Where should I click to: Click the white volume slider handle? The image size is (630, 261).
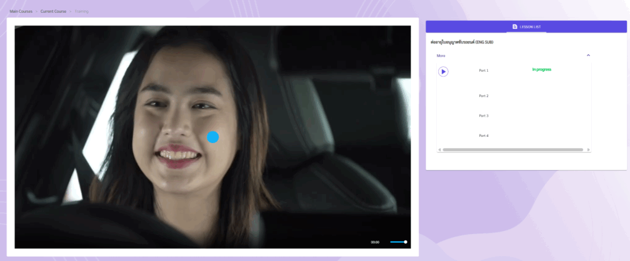point(405,242)
